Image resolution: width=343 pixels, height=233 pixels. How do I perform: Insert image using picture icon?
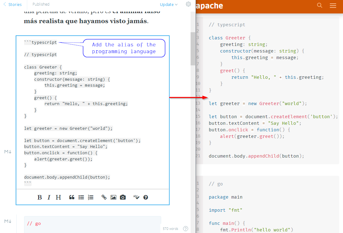[x=113, y=197]
